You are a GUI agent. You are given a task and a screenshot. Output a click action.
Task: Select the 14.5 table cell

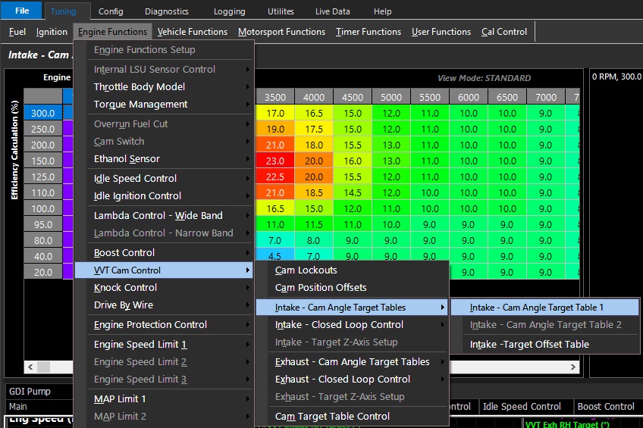353,193
